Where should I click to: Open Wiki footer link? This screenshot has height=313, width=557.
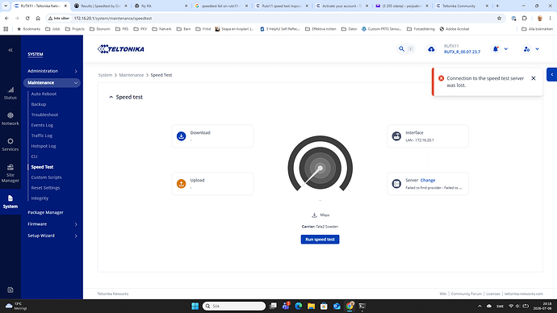[x=442, y=294]
